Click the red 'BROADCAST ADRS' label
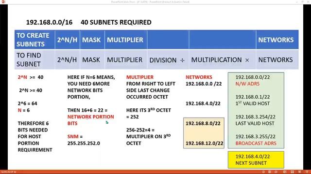 256,143
